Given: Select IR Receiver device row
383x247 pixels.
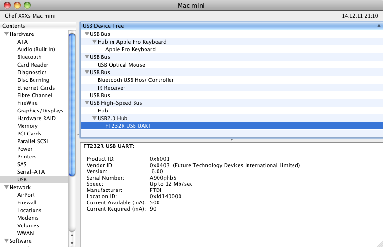Looking at the screenshot, I should pyautogui.click(x=232, y=88).
